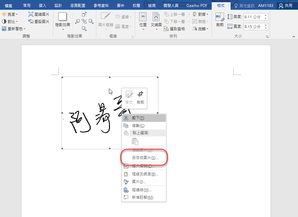The height and width of the screenshot is (217, 298).
Task: Nudge shadow left icon
Action: pos(77,21)
